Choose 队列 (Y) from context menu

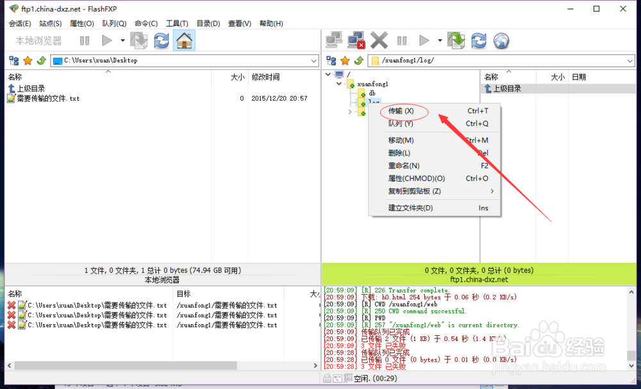435,124
